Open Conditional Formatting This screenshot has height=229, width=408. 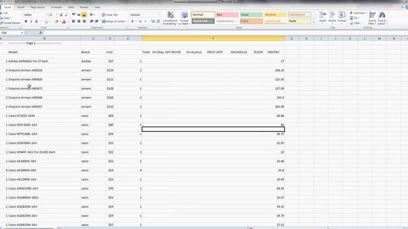pos(170,18)
